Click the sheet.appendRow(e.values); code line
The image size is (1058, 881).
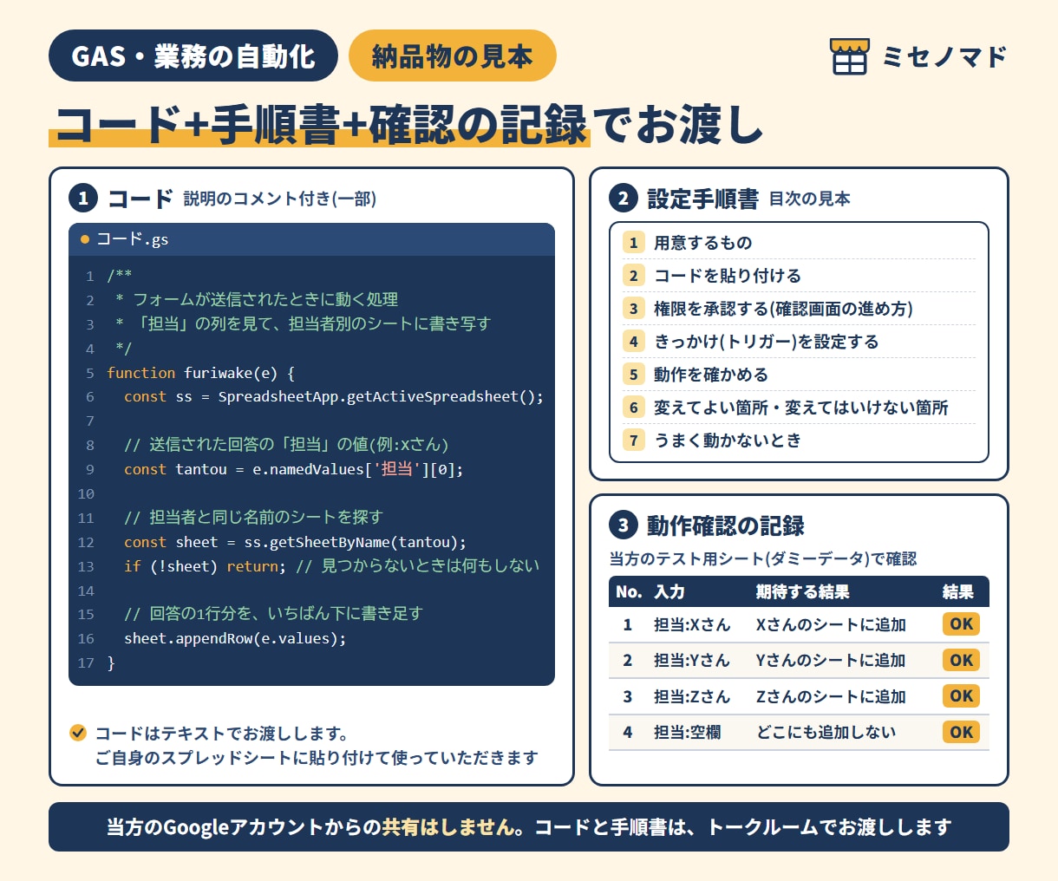[x=235, y=638]
